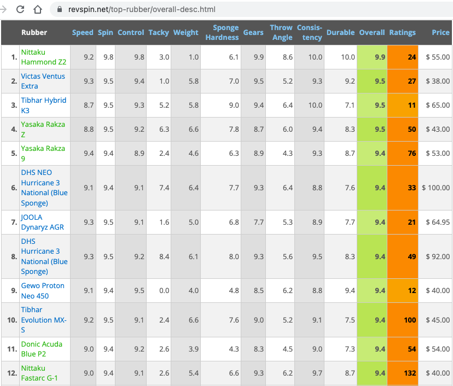Sort by Throw Angle column header
This screenshot has width=453, height=386.
pyautogui.click(x=281, y=33)
